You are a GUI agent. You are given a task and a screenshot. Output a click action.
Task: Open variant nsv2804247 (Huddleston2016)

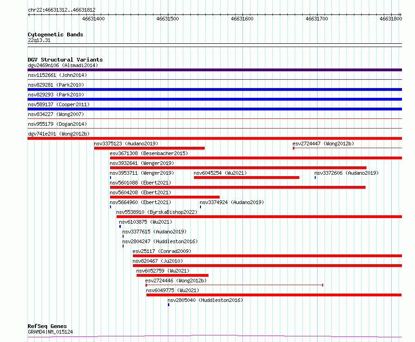coord(160,241)
